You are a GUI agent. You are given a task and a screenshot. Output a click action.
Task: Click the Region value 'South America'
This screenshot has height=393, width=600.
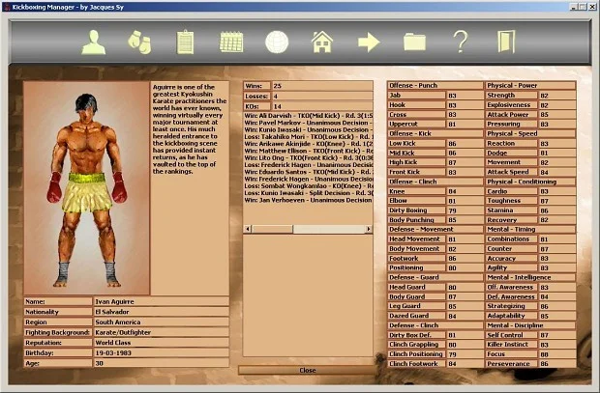click(161, 322)
